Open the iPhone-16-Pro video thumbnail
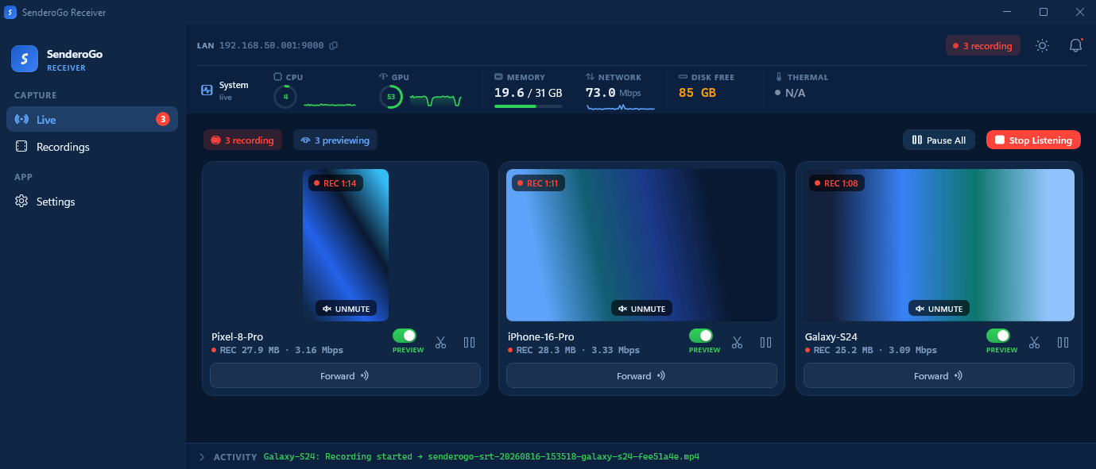Viewport: 1096px width, 469px height. (x=641, y=244)
